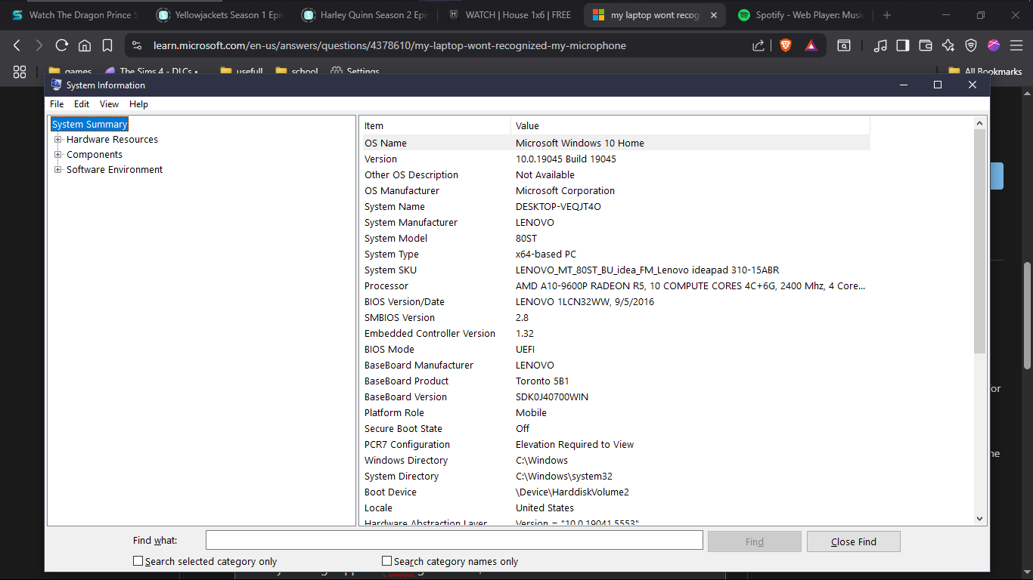Image resolution: width=1033 pixels, height=580 pixels.
Task: Click the Find what input field
Action: (x=454, y=541)
